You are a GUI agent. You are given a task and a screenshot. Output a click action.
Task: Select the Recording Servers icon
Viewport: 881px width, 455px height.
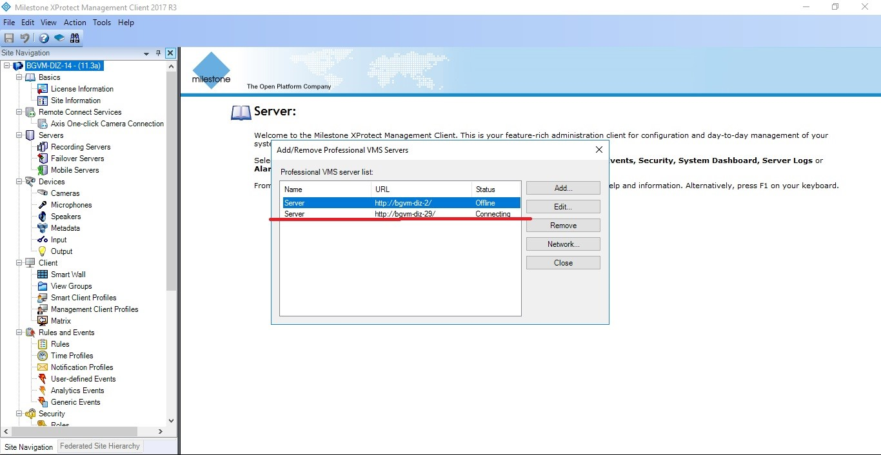43,147
